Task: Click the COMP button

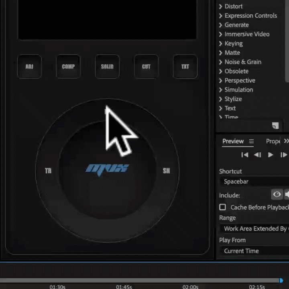Action: (x=68, y=67)
